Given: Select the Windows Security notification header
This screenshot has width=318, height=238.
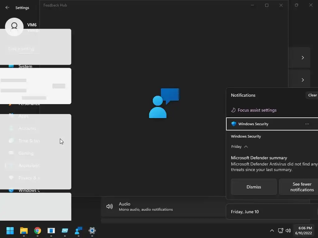Looking at the screenshot, I should tap(272, 124).
